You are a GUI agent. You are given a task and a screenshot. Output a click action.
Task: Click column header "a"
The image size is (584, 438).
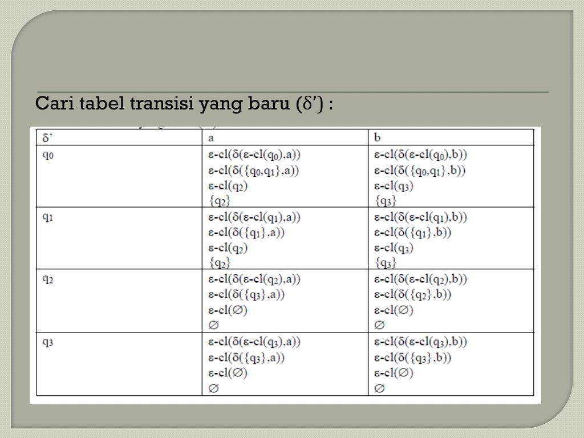coord(211,138)
